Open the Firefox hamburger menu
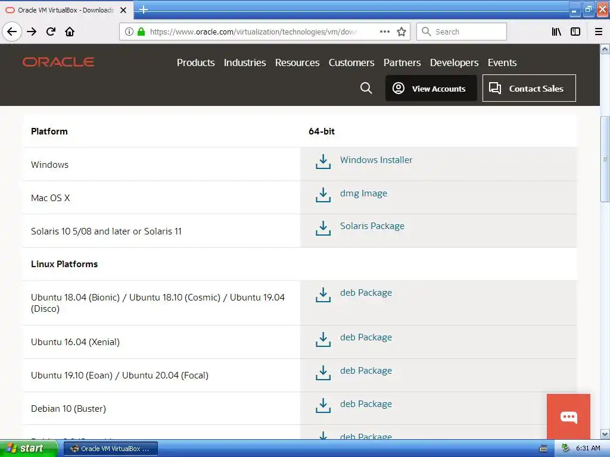This screenshot has width=610, height=457. pyautogui.click(x=599, y=32)
